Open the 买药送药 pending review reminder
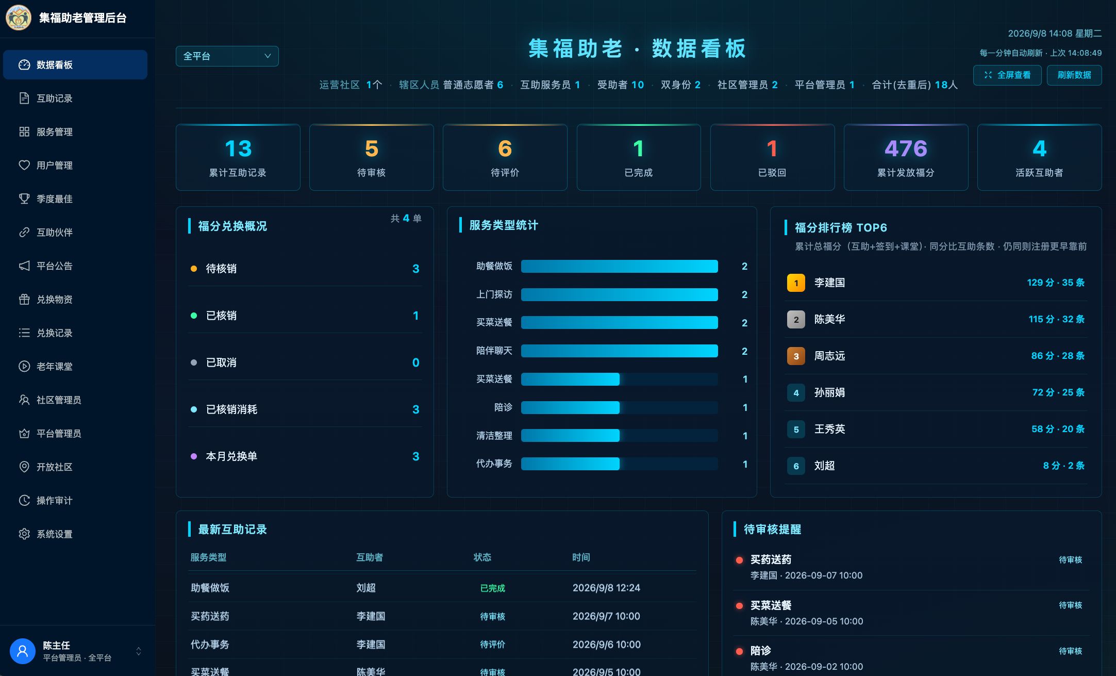 coord(911,567)
